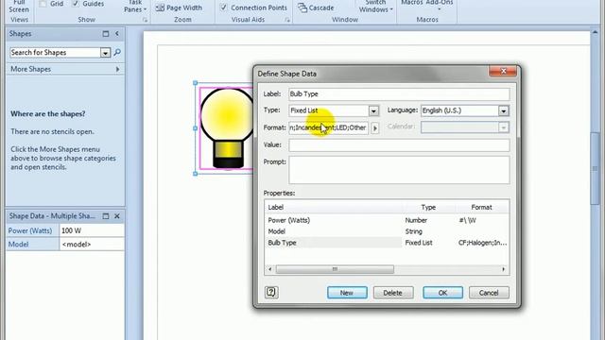Image resolution: width=605 pixels, height=340 pixels.
Task: Maximize the Shapes pane window icon
Action: point(106,34)
